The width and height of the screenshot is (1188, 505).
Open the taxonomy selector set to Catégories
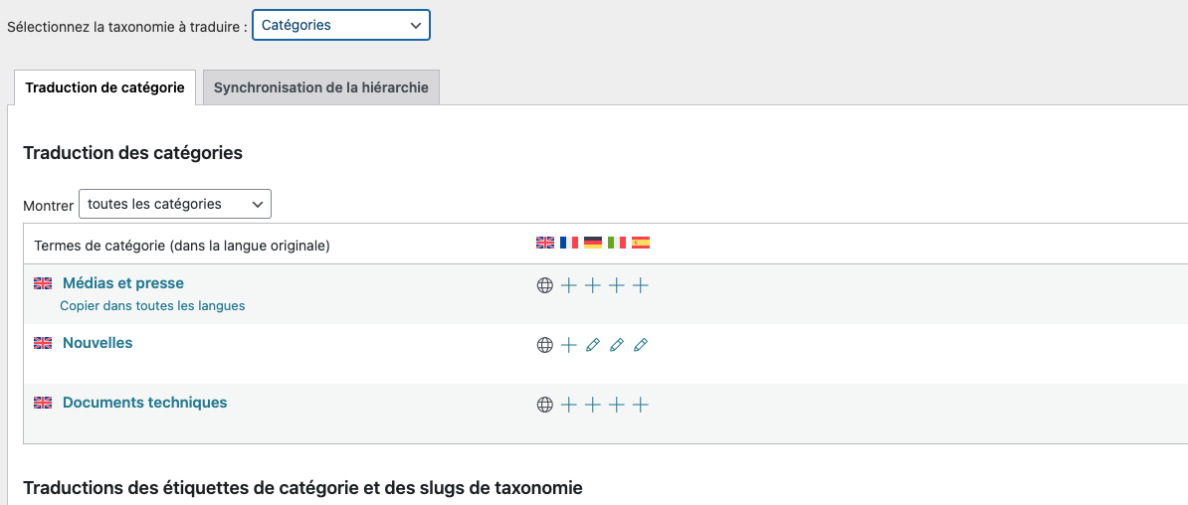pos(341,25)
